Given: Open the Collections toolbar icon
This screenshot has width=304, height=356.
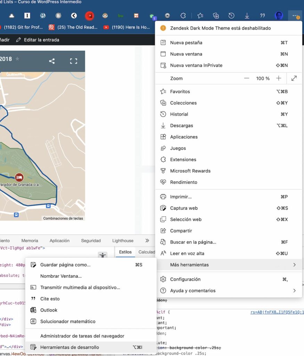Looking at the screenshot, I should pos(216,16).
